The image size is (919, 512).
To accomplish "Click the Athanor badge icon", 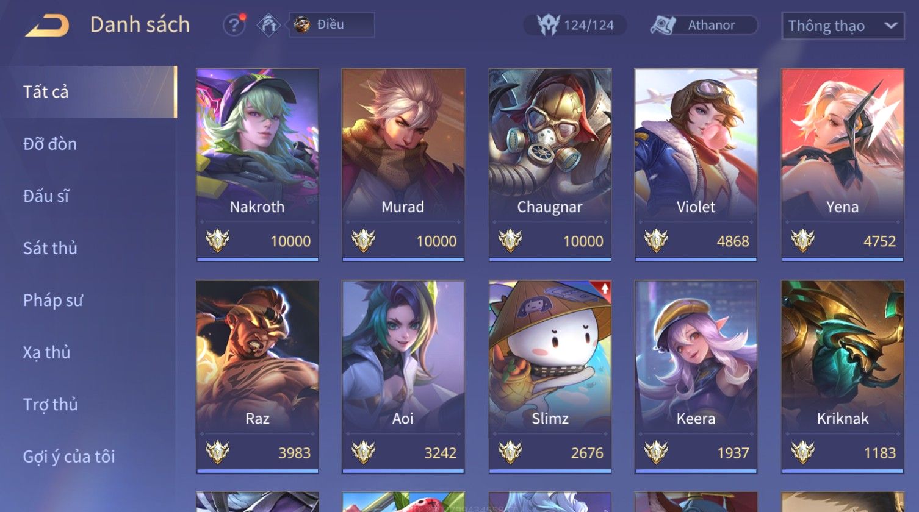I will 663,25.
